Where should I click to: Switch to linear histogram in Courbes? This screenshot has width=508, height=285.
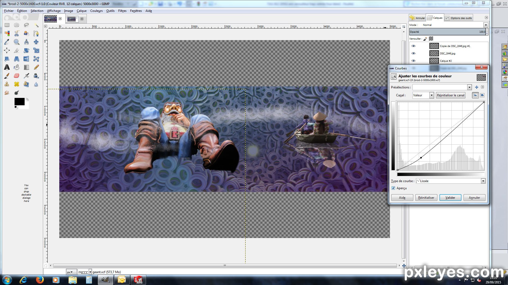[x=475, y=95]
